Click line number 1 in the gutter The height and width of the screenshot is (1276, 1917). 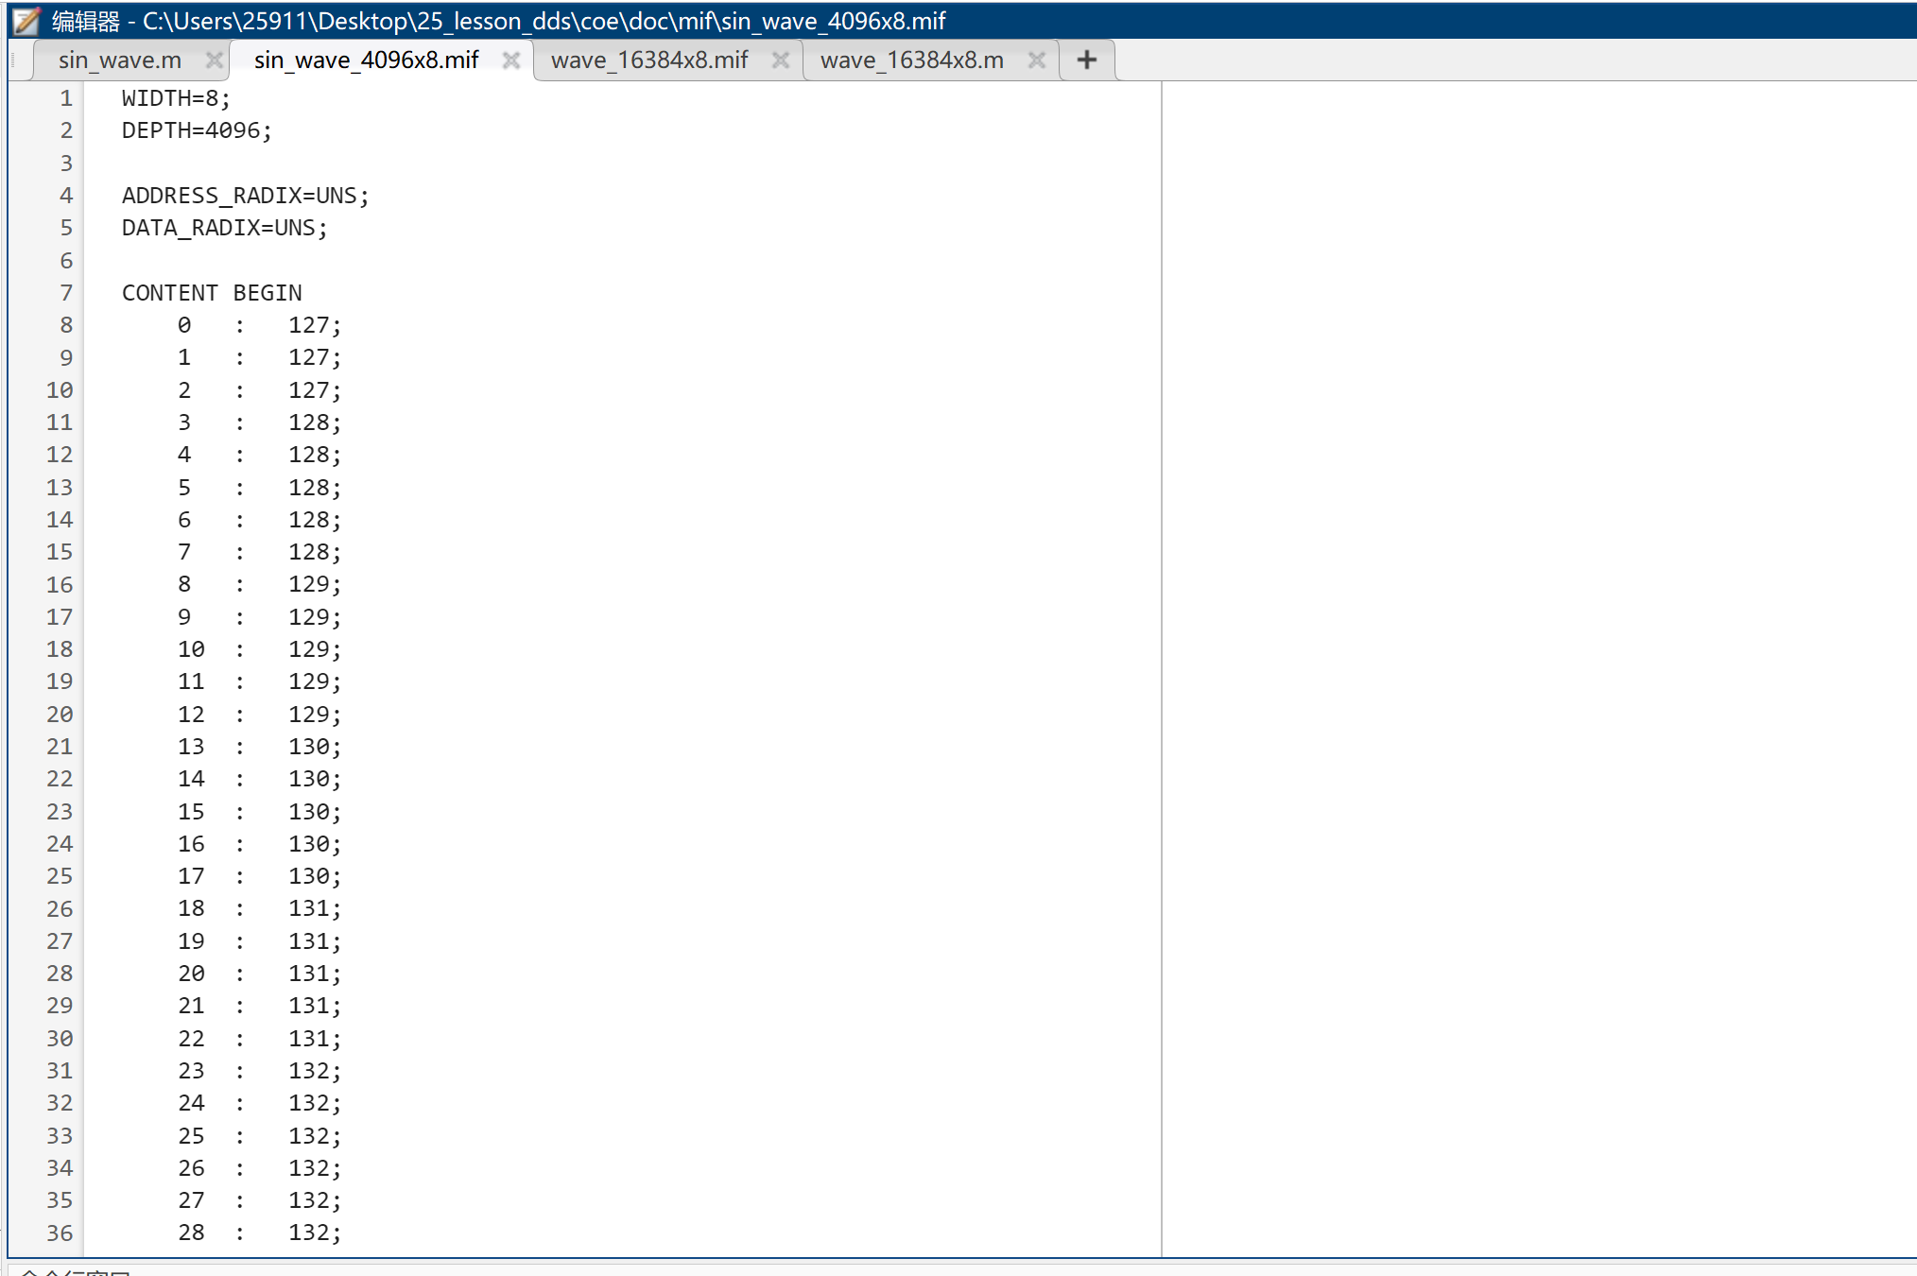pos(66,98)
